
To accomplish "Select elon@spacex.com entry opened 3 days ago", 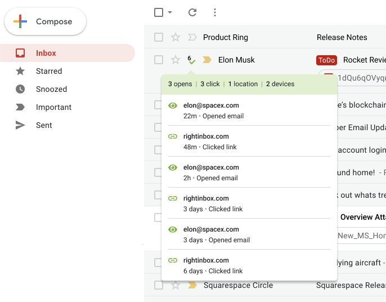I will coord(249,234).
